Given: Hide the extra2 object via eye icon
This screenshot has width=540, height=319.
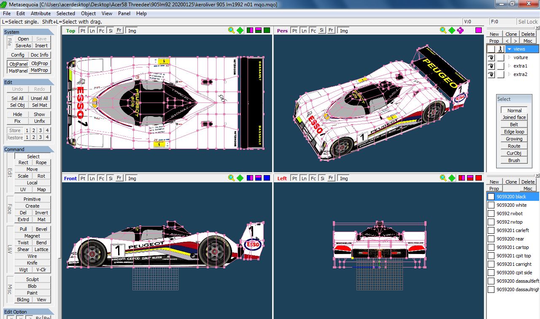Looking at the screenshot, I should (x=491, y=74).
